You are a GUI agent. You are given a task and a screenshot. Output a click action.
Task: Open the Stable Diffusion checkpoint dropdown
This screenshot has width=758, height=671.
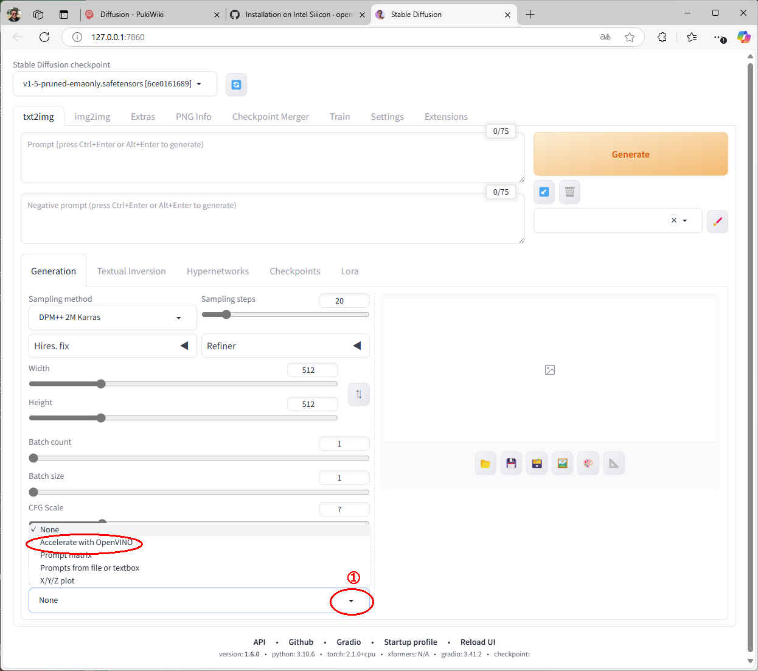(x=114, y=84)
